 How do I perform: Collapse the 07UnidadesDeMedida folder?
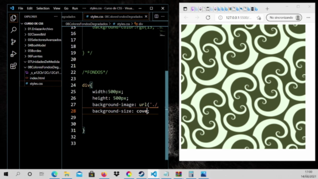pos(43,62)
